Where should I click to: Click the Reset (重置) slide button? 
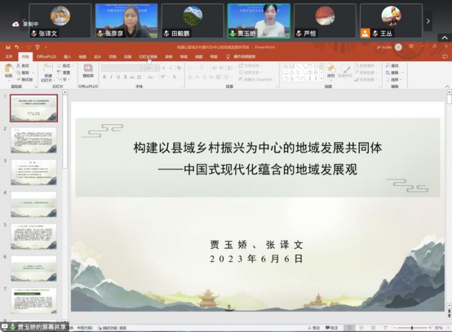(64, 73)
